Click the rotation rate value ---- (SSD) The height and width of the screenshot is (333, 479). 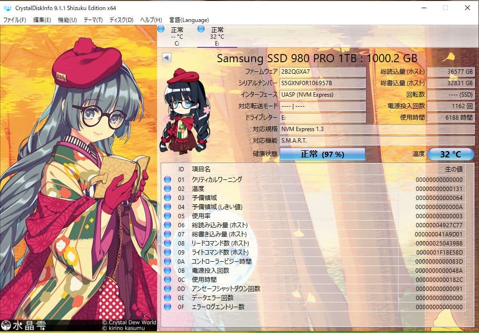[x=451, y=95]
